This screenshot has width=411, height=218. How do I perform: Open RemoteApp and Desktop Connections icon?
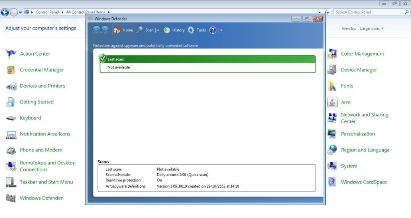pyautogui.click(x=11, y=166)
